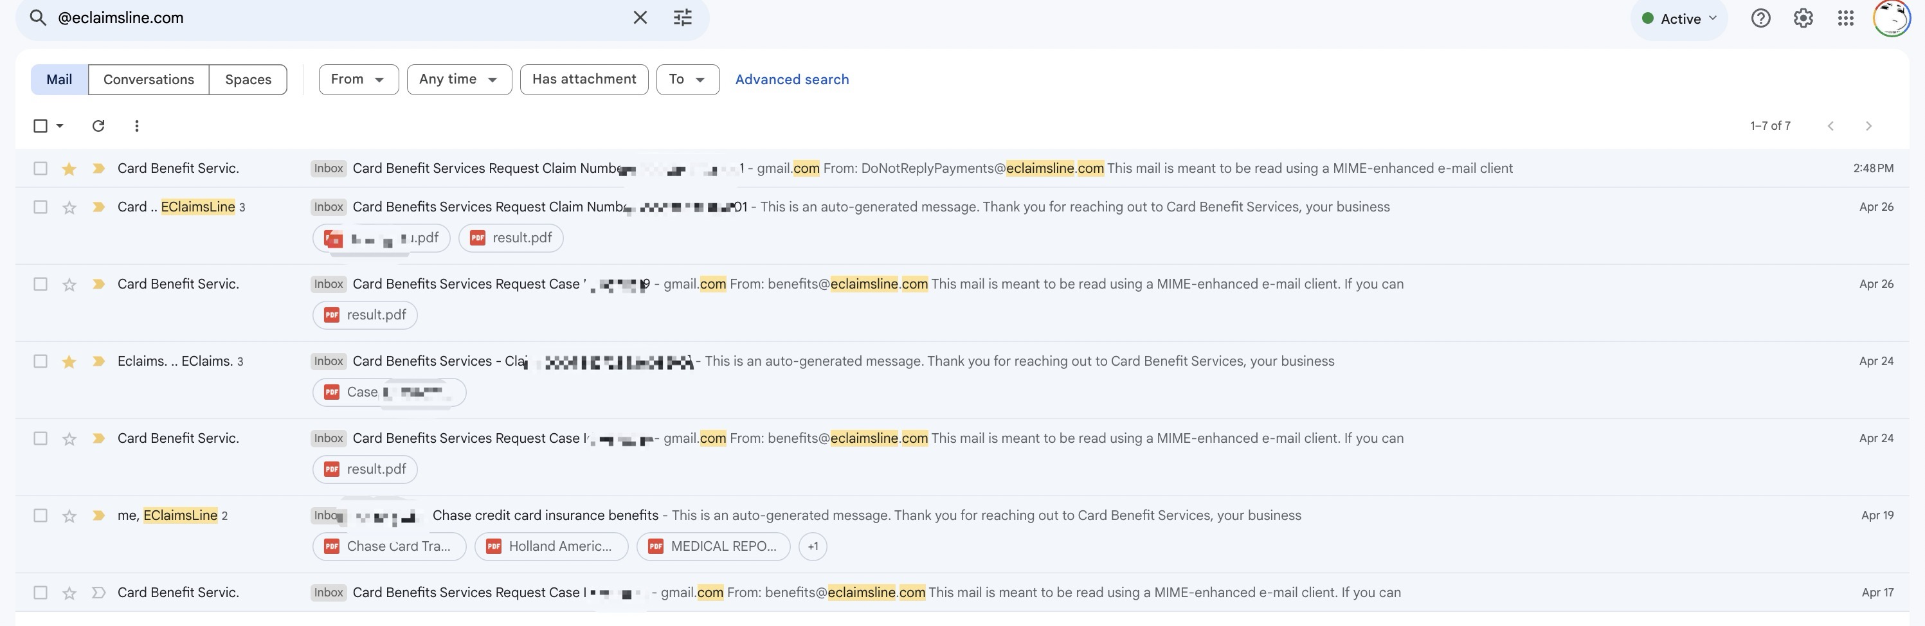1925x626 pixels.
Task: Open the three-dot More options menu
Action: click(136, 125)
